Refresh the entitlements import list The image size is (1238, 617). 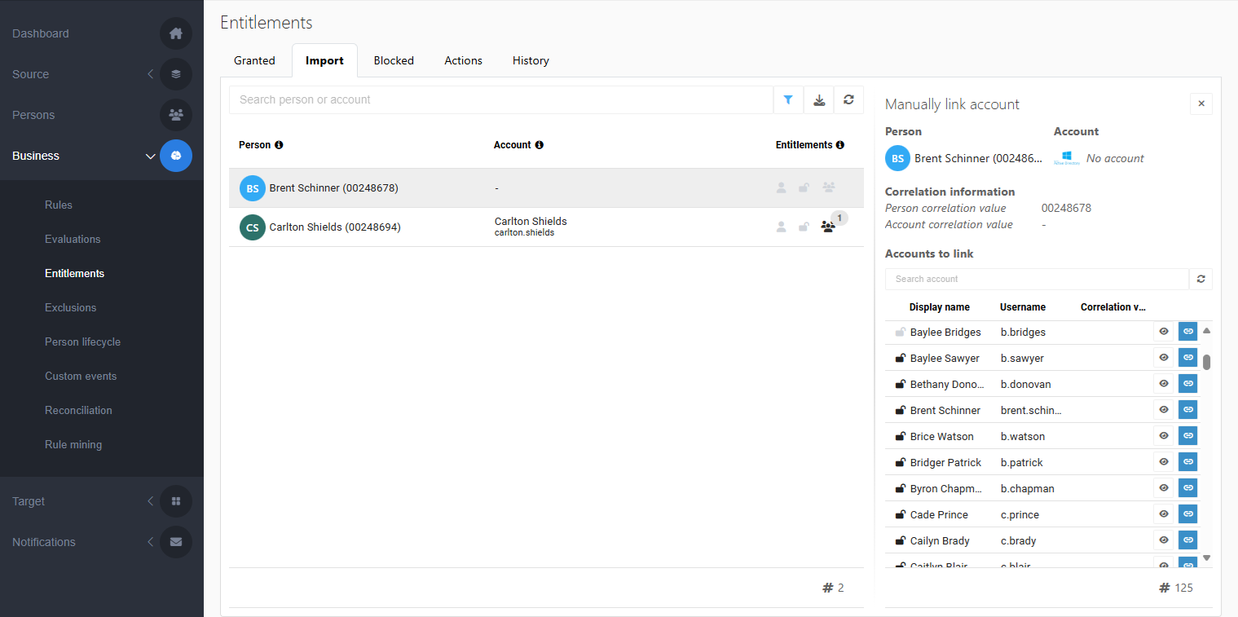(x=848, y=99)
